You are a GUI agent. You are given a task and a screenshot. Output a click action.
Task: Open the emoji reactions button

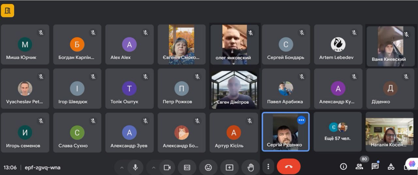pos(208,168)
